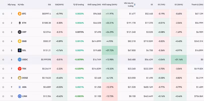Sort by the Tỷ lệ funding header
The image size is (204, 101).
[x=78, y=5]
